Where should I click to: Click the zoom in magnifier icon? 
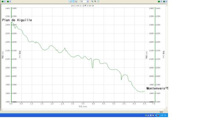click(x=92, y=1)
